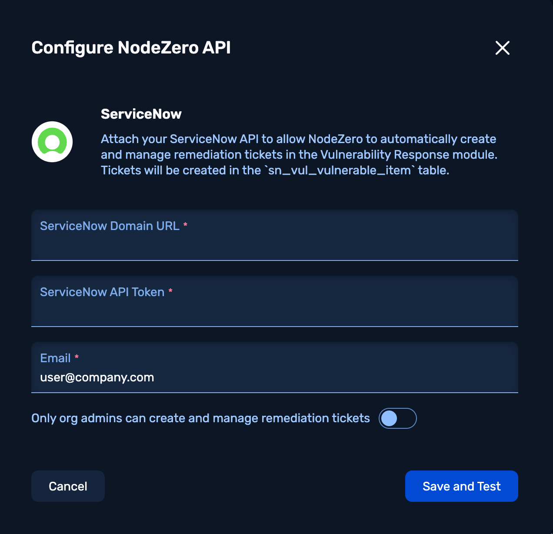The image size is (553, 534).
Task: Click the sn_vul_vulnerable_item table name text
Action: coord(339,170)
